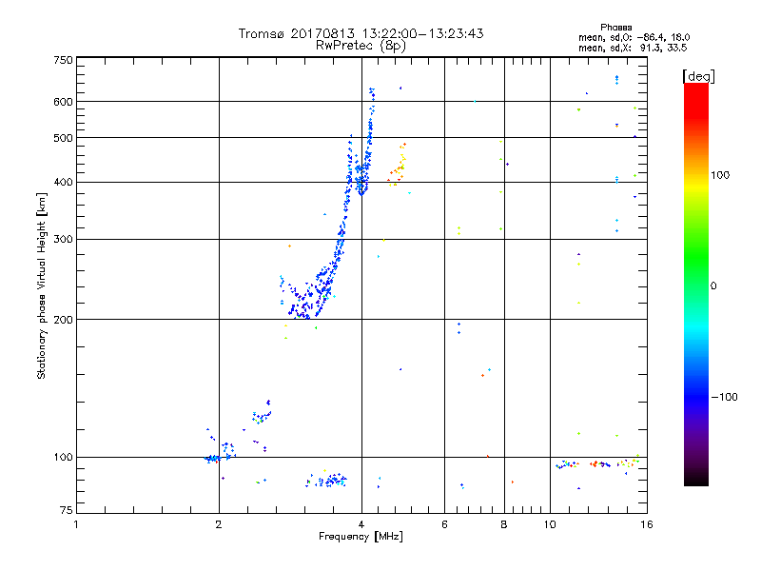Click the 'Frequency [MHz]' axis label
Viewport: 761px width, 571px height.
(361, 537)
